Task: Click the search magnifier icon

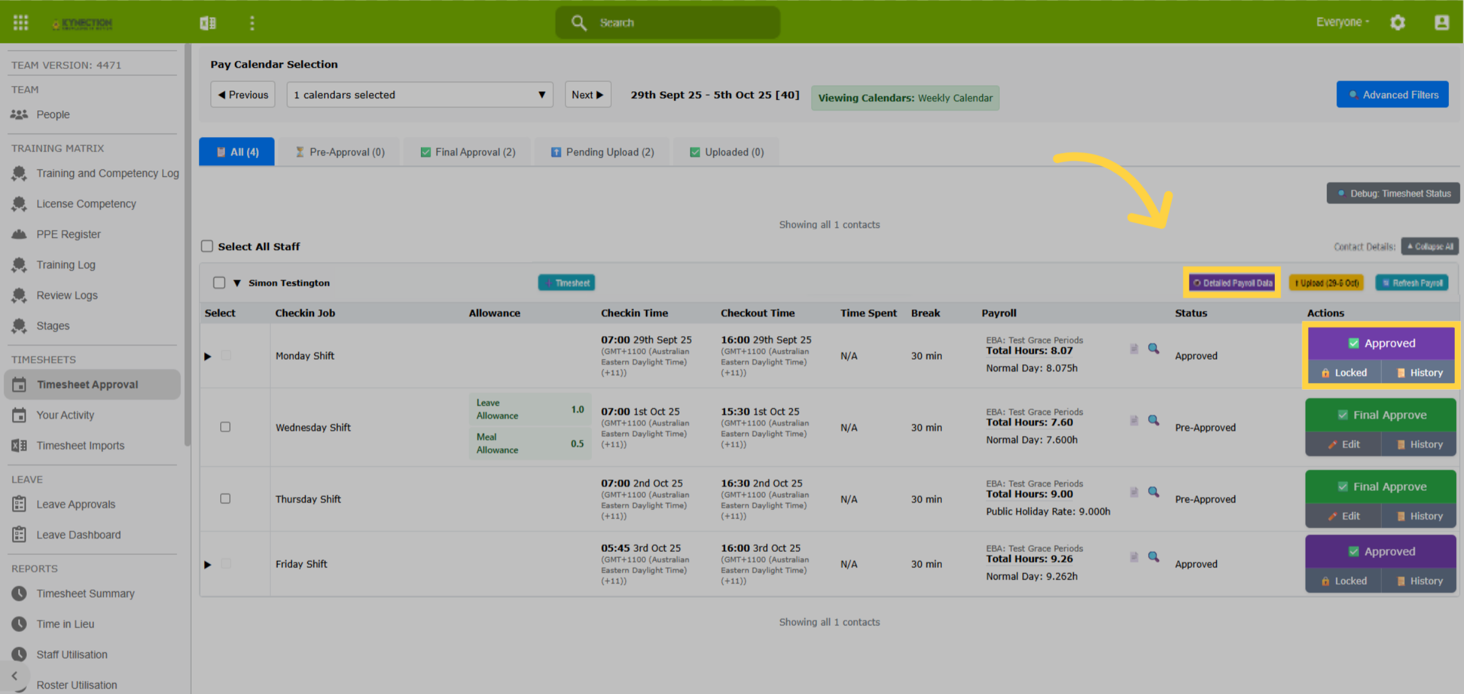Action: pos(578,23)
